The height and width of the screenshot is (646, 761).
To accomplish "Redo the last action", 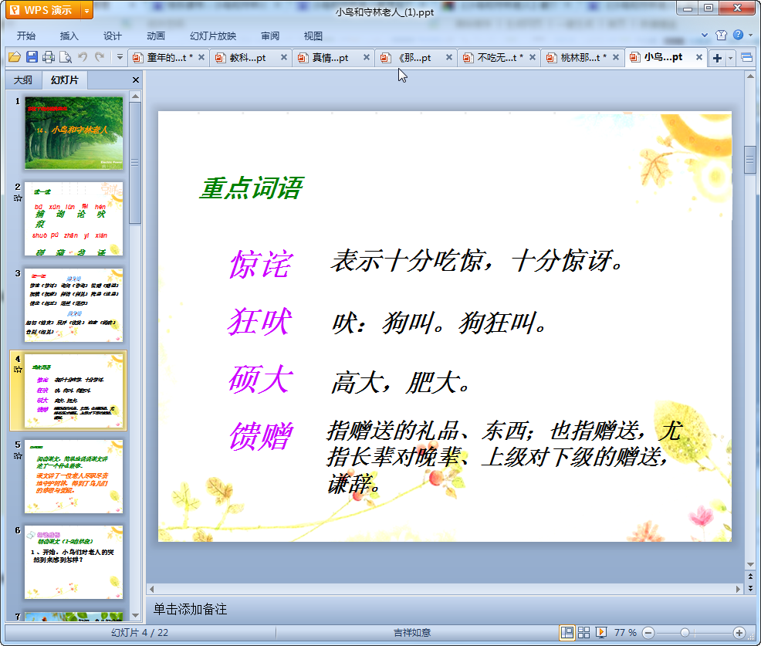I will (100, 57).
